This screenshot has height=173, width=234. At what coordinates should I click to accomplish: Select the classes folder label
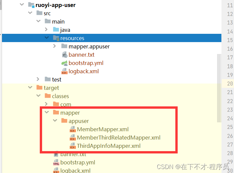(60, 96)
